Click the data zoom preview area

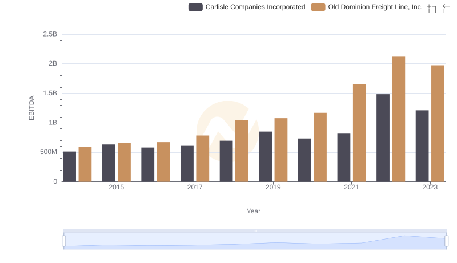[x=255, y=241]
